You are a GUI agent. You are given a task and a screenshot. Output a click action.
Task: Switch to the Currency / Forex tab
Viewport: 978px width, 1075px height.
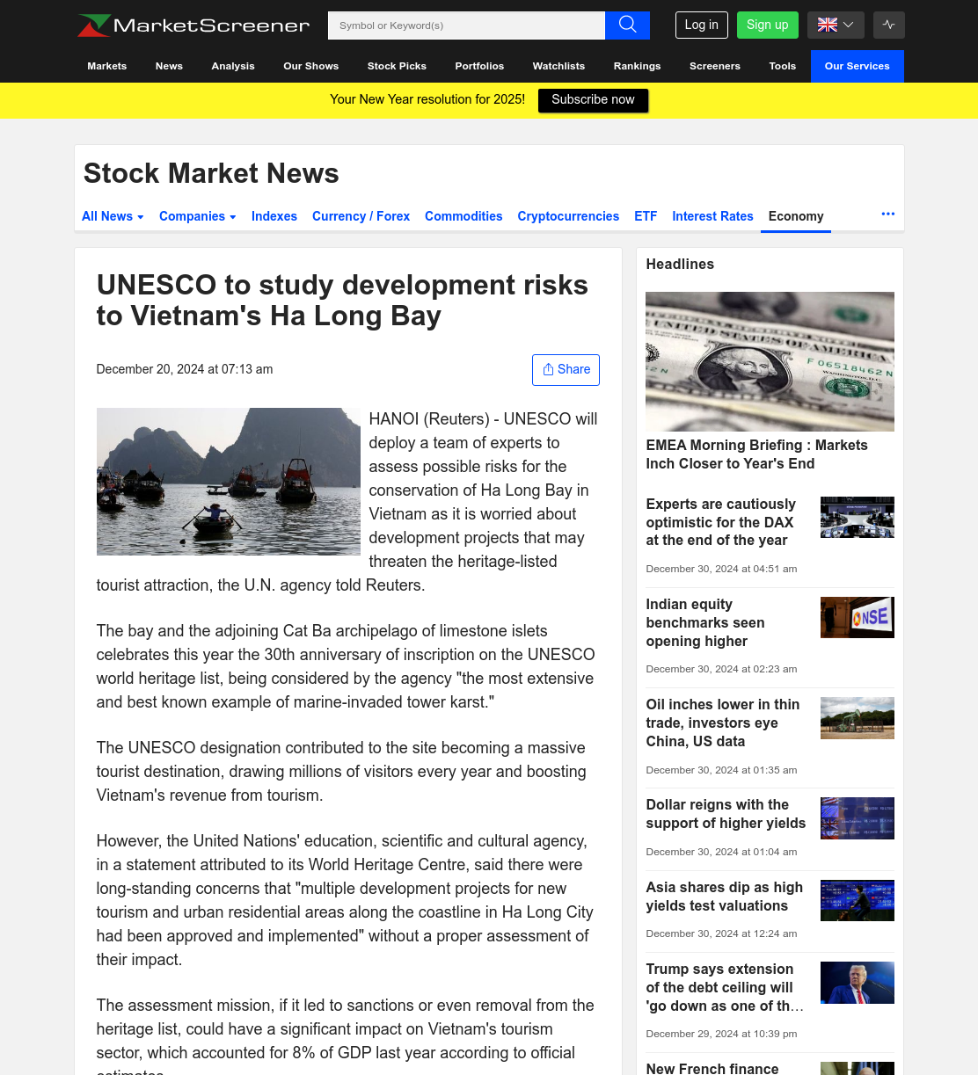(x=361, y=216)
